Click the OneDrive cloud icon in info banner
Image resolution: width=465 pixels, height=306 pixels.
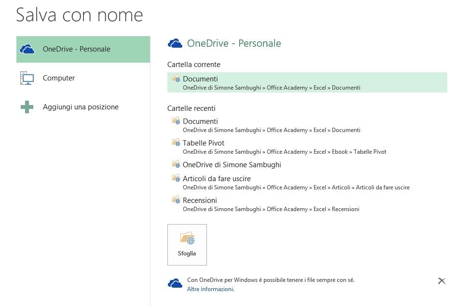(x=175, y=283)
